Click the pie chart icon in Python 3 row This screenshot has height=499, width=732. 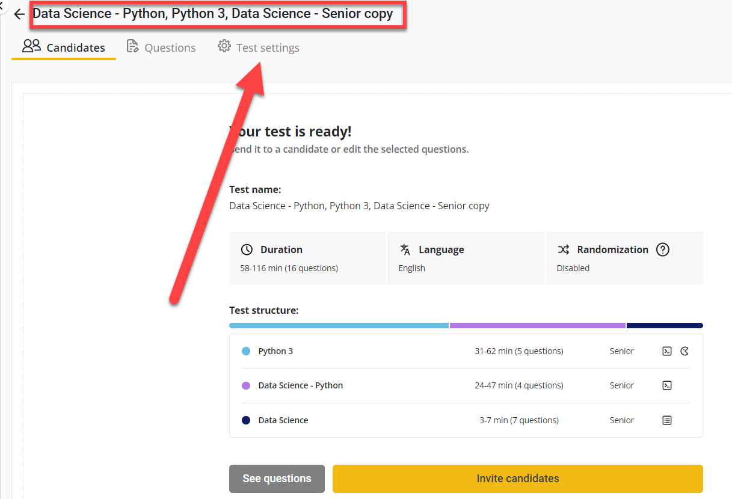coord(684,351)
